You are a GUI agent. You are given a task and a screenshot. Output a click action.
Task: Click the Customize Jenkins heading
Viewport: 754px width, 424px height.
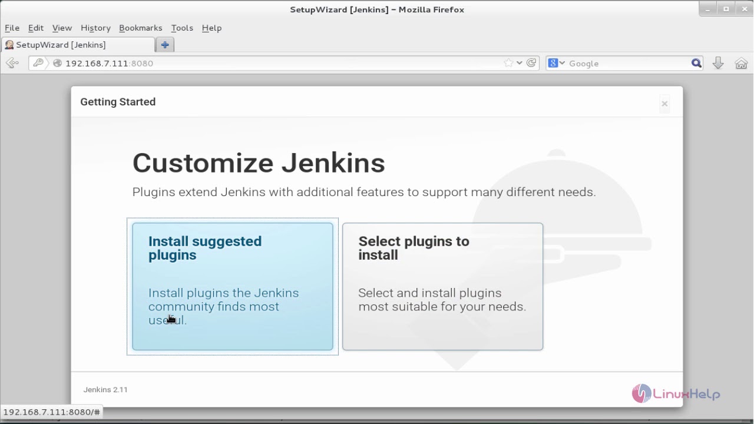click(x=259, y=163)
